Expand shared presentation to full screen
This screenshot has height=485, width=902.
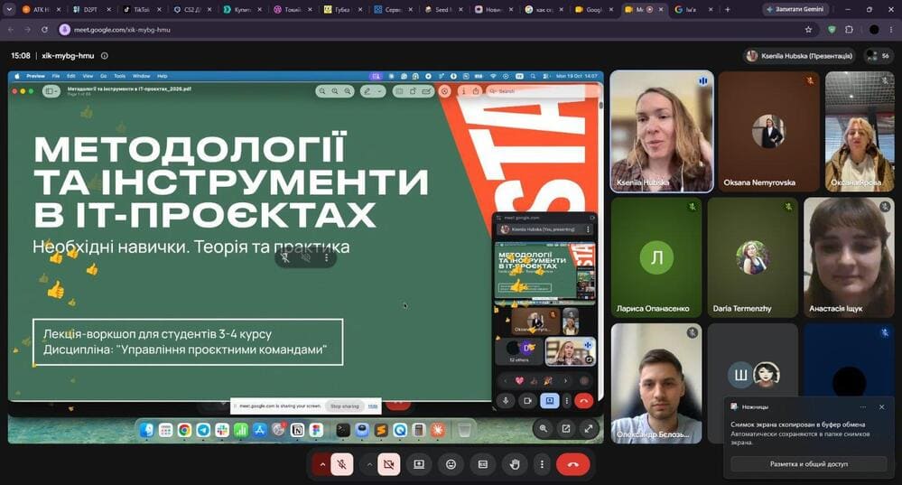click(x=589, y=429)
